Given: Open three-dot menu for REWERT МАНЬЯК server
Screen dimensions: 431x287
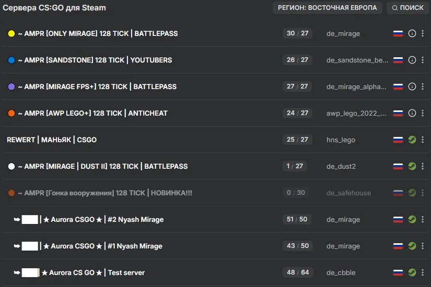Looking at the screenshot, I should [423, 140].
